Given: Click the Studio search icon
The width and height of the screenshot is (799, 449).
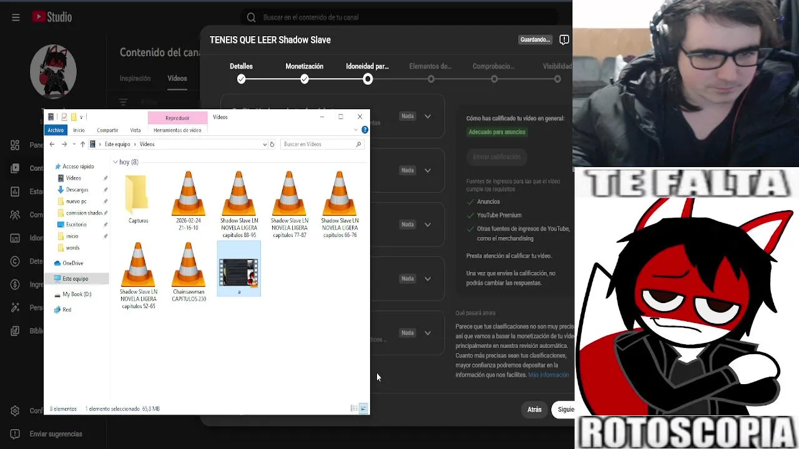Looking at the screenshot, I should coord(251,17).
